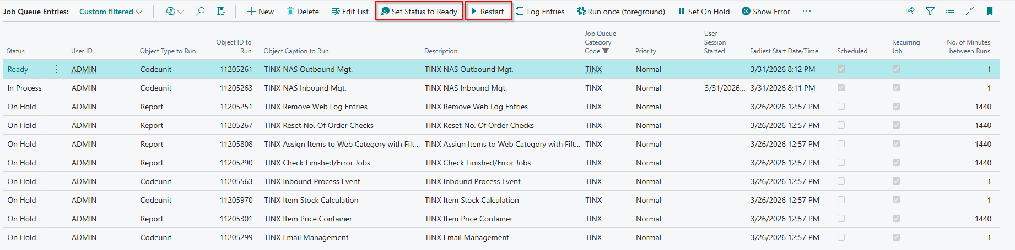Toggle Scheduled checkbox for TINX Item Price Container
Screen dimensions: 1015x250
click(841, 219)
